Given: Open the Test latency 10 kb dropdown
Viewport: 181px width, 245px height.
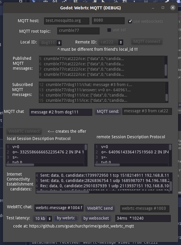Looking at the screenshot, I should pyautogui.click(x=43, y=218).
